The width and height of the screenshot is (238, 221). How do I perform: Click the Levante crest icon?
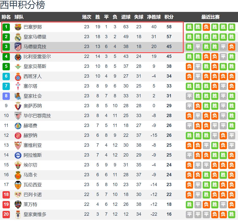pyautogui.click(x=18, y=205)
